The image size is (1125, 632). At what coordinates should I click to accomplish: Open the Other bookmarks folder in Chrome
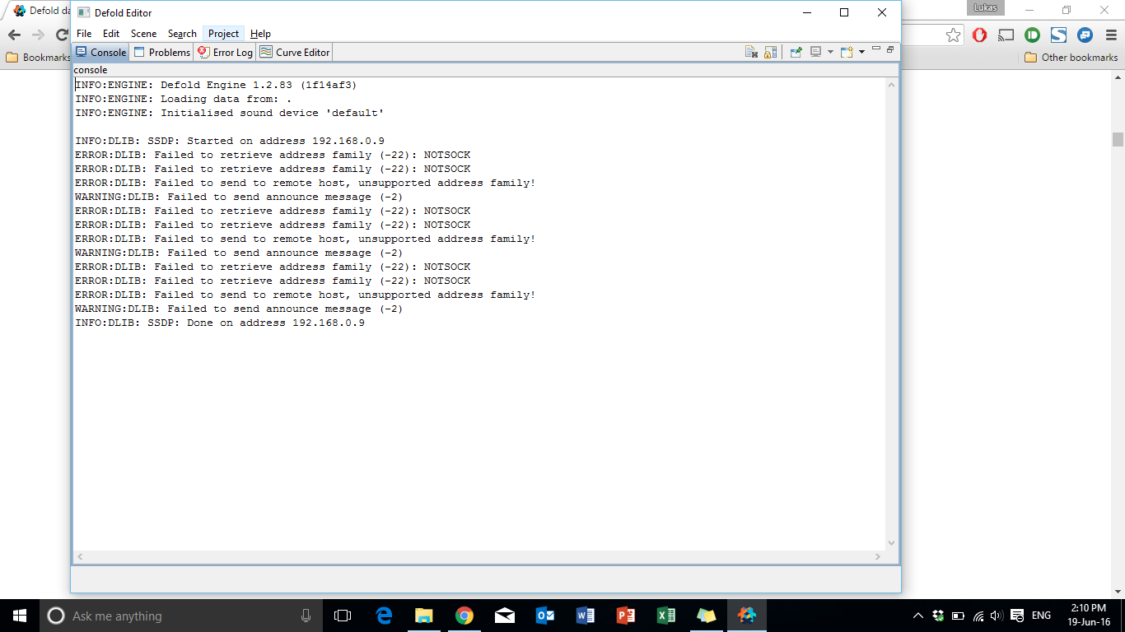pos(1071,58)
